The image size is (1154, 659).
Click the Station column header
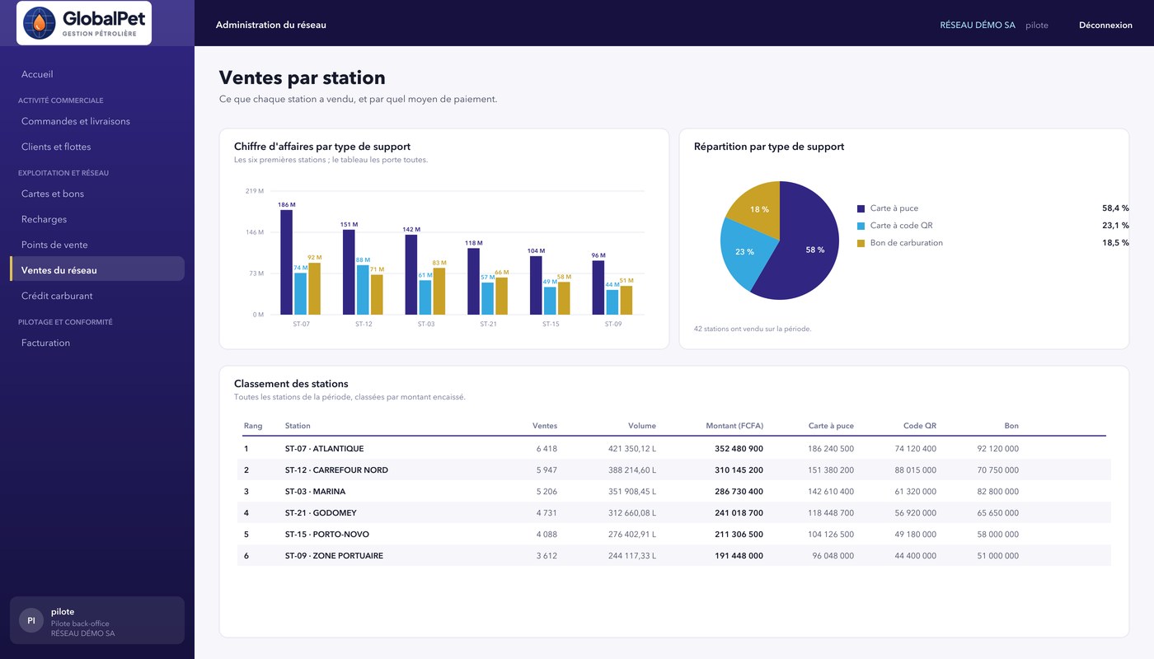(298, 426)
